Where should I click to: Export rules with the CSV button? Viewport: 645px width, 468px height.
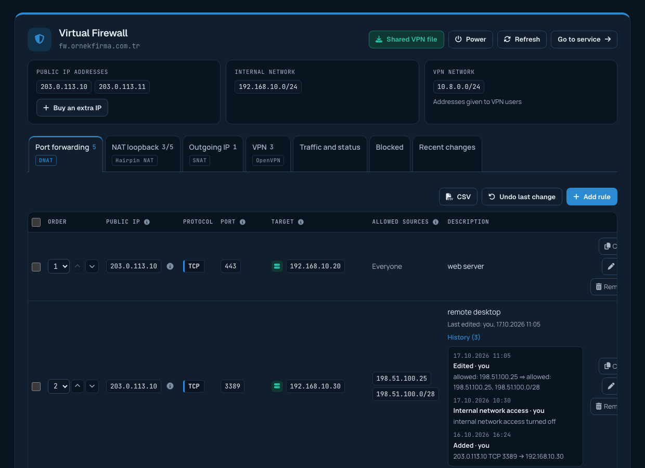(458, 197)
